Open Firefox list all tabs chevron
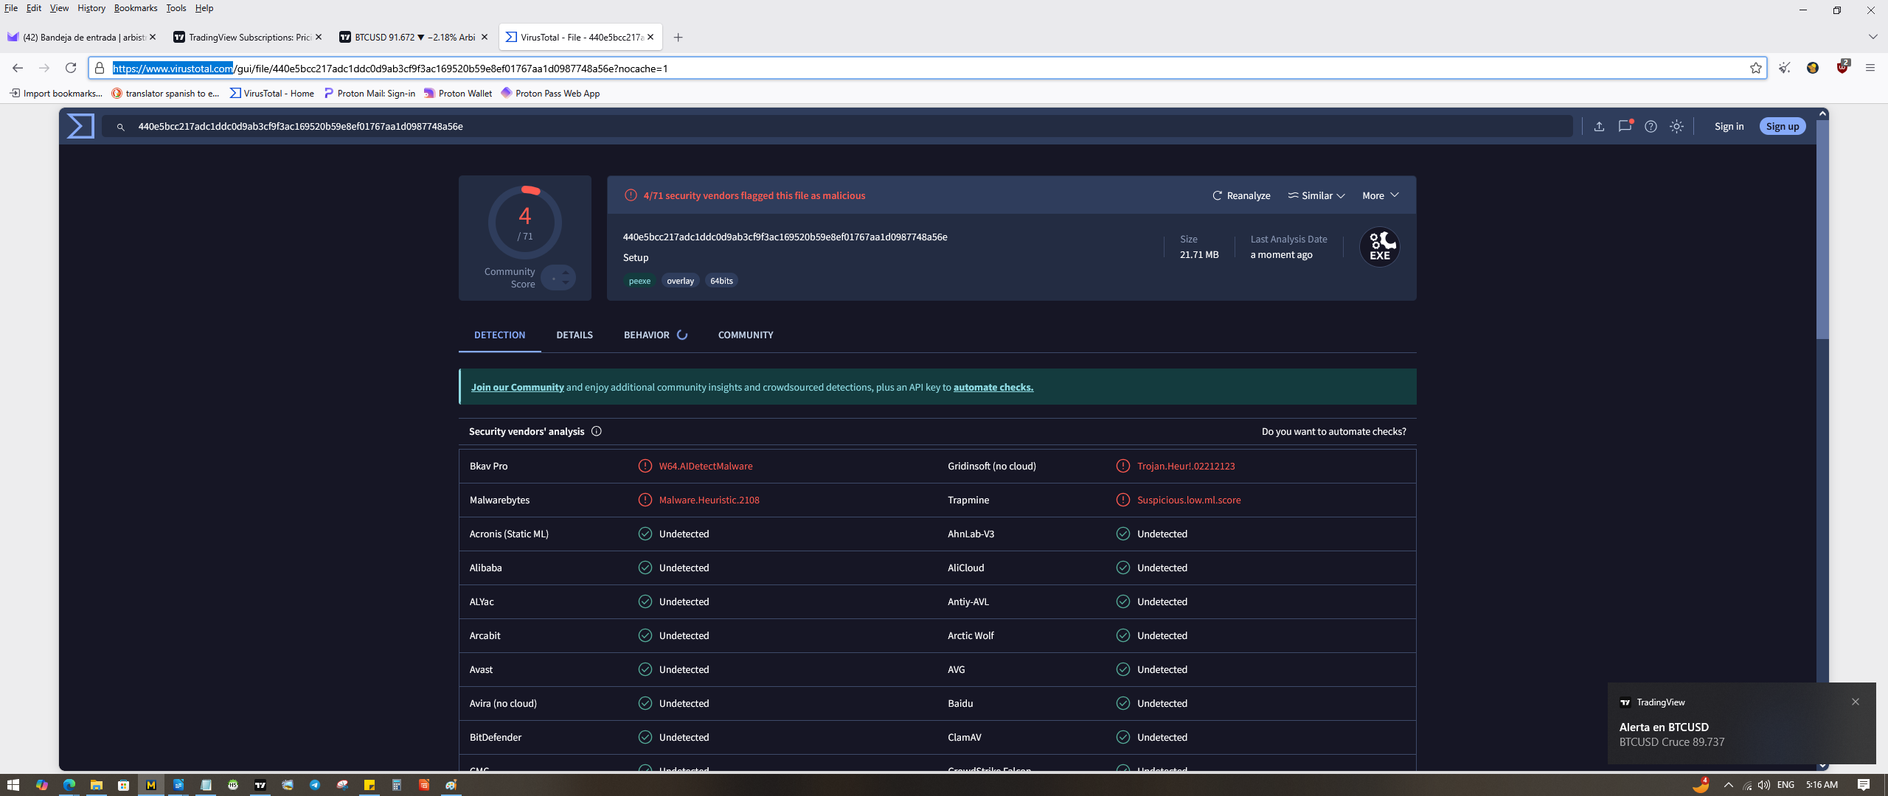This screenshot has height=796, width=1888. point(1873,37)
